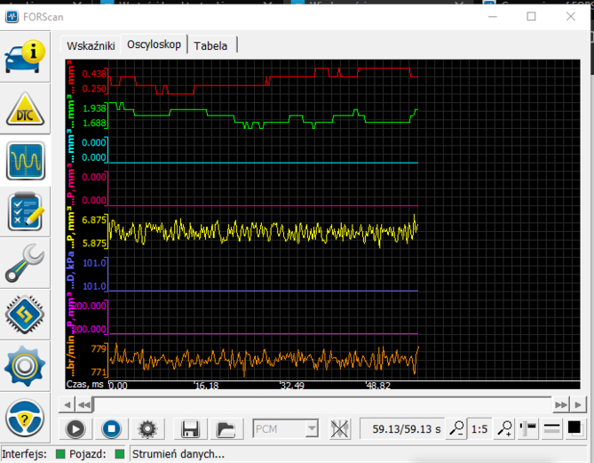
Task: Click the blue 101.0 kPa upper scale value
Action: pyautogui.click(x=94, y=263)
